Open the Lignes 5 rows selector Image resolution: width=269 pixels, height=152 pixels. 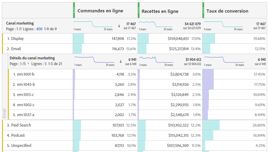[x=46, y=64]
